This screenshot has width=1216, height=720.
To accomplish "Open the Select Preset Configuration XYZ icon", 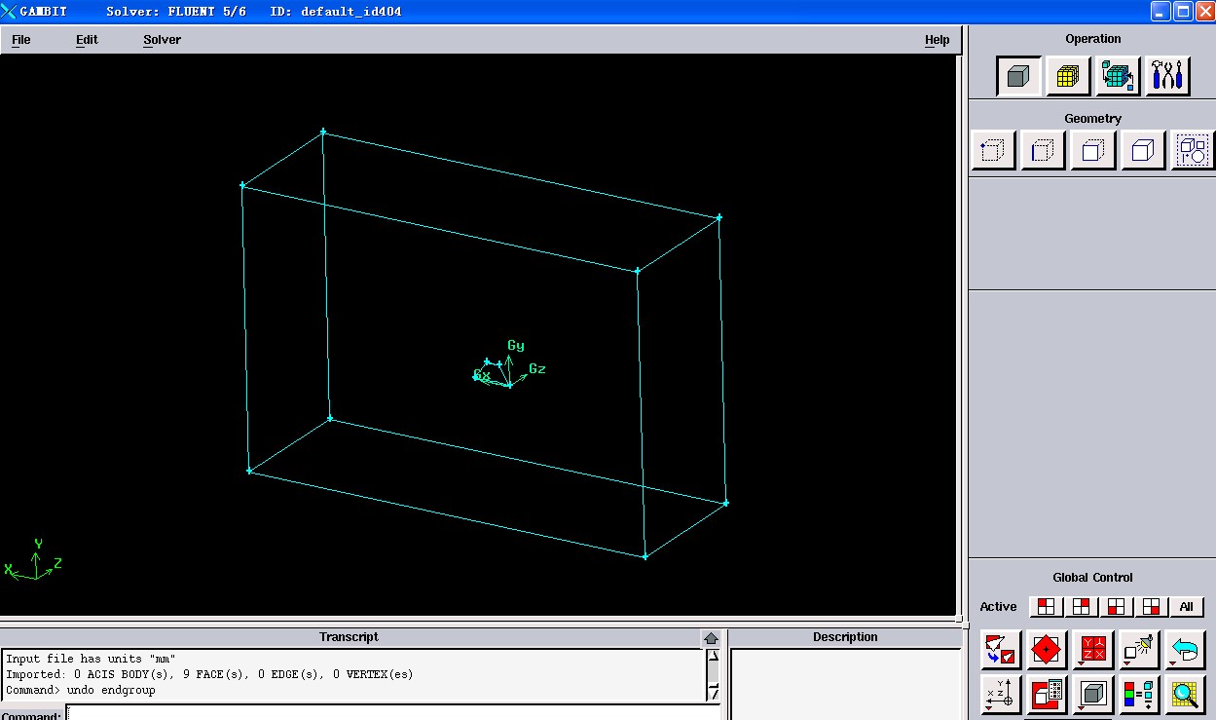I will [1092, 650].
